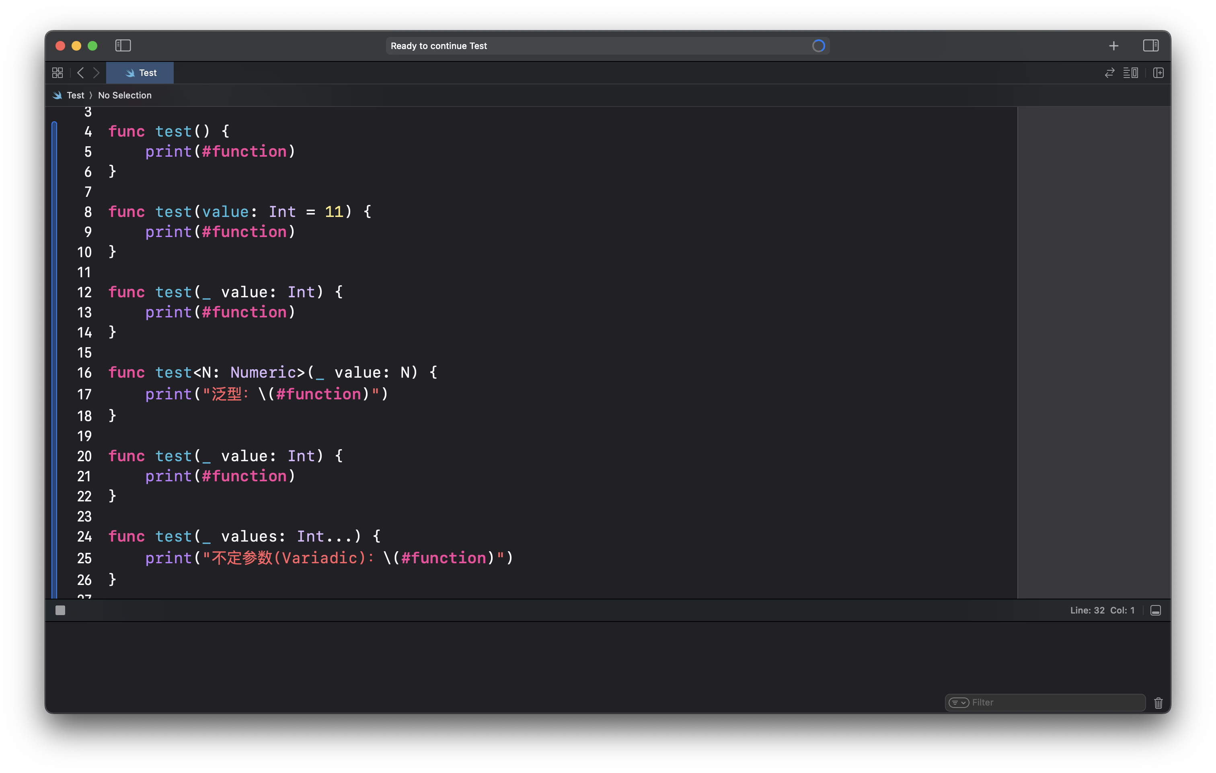Open the editor options minimap menu
The width and height of the screenshot is (1216, 773).
coord(1130,73)
